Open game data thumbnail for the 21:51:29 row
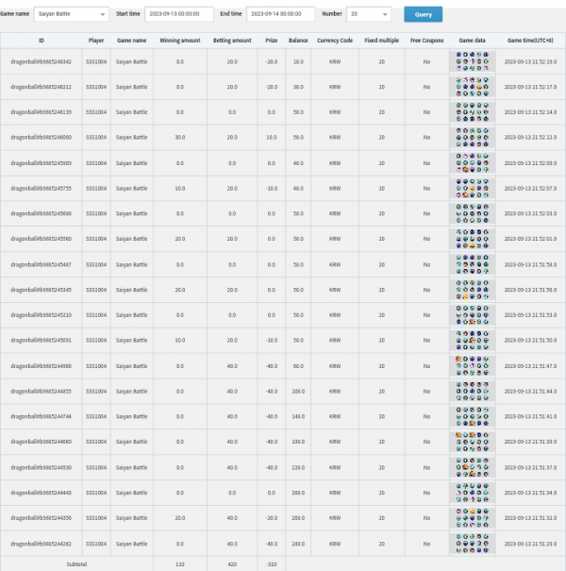Screen dimensions: 566x571 tap(472, 544)
